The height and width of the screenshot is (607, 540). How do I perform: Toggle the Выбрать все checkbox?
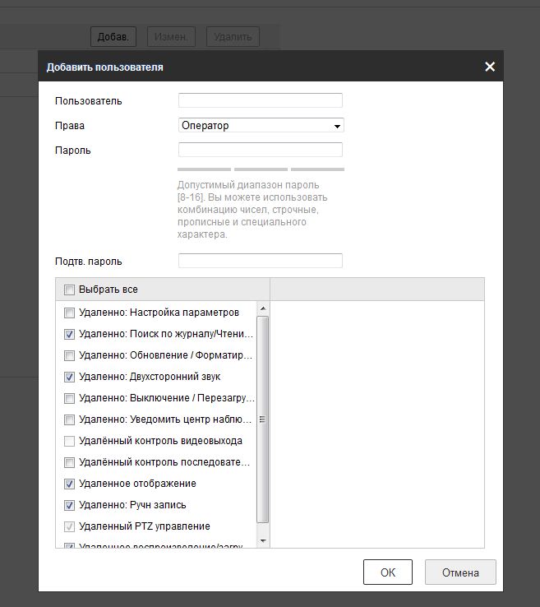[69, 290]
